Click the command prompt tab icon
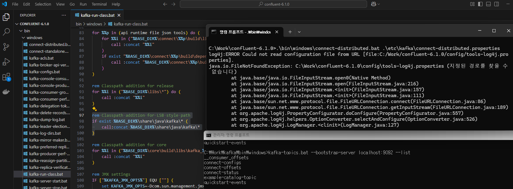The image size is (513, 189). [x=214, y=32]
